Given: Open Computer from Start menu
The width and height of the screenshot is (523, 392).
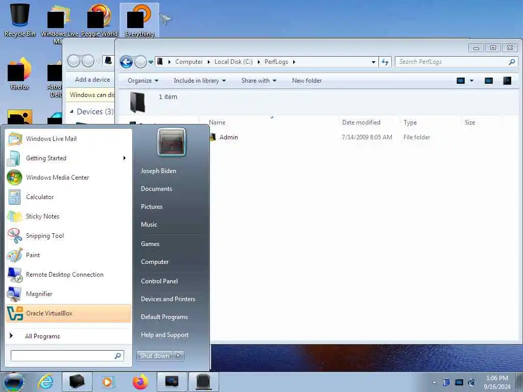Looking at the screenshot, I should (x=155, y=262).
